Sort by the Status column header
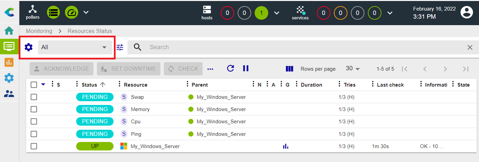The height and width of the screenshot is (162, 479). point(89,85)
